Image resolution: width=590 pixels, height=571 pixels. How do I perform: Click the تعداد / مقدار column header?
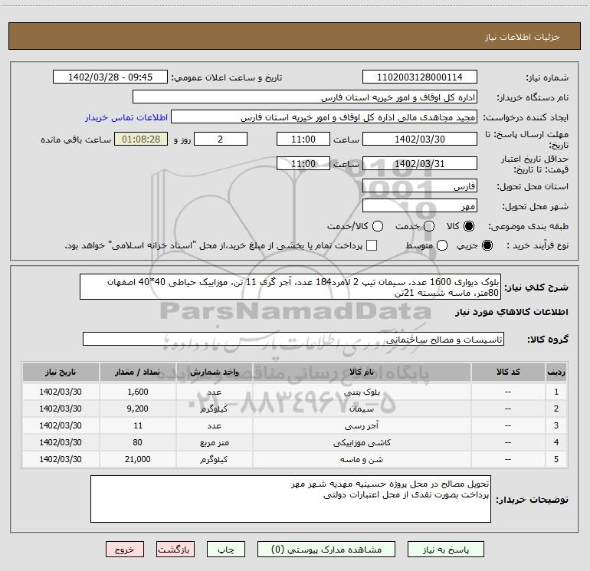pyautogui.click(x=137, y=372)
